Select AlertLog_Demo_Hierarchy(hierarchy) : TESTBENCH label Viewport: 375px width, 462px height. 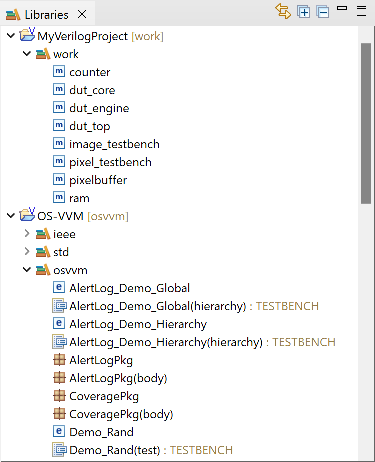202,342
